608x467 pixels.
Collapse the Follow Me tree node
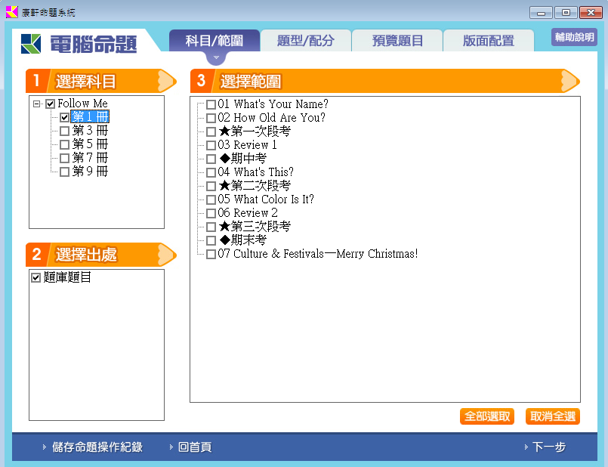(x=36, y=104)
